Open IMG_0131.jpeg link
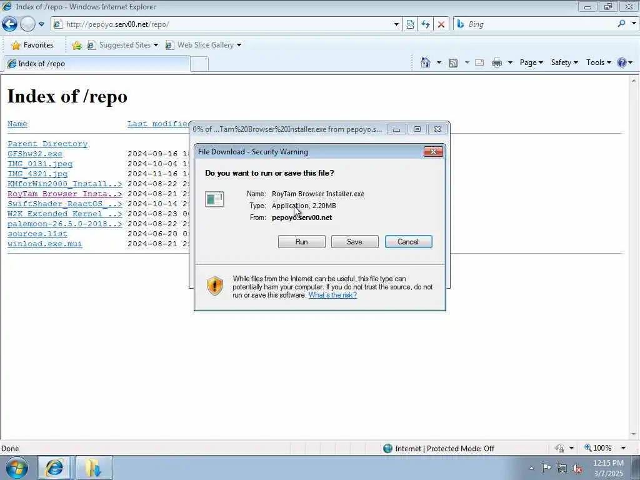640x480 pixels. [39, 164]
